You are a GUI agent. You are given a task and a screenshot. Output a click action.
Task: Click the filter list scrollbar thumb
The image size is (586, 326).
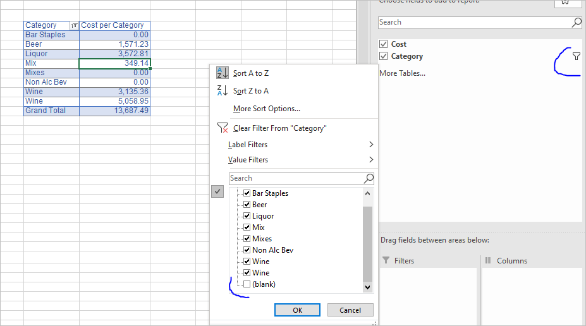click(368, 243)
